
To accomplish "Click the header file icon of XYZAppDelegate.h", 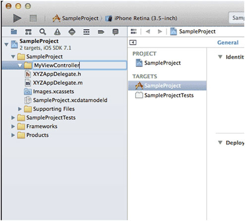I will point(28,74).
